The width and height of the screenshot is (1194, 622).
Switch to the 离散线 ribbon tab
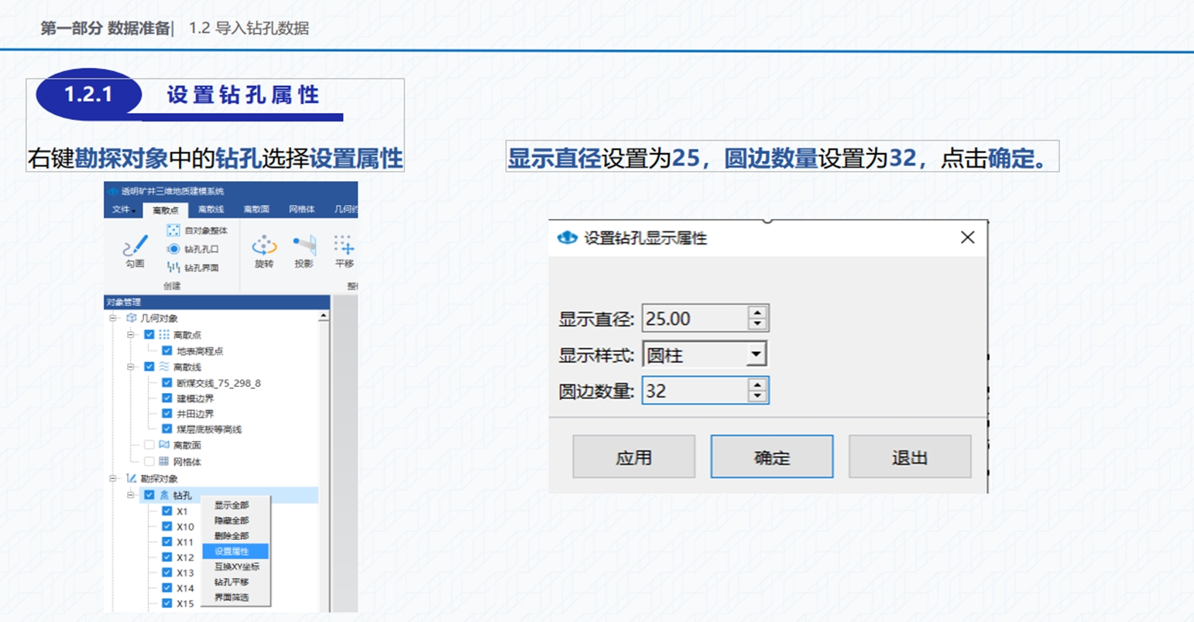211,210
